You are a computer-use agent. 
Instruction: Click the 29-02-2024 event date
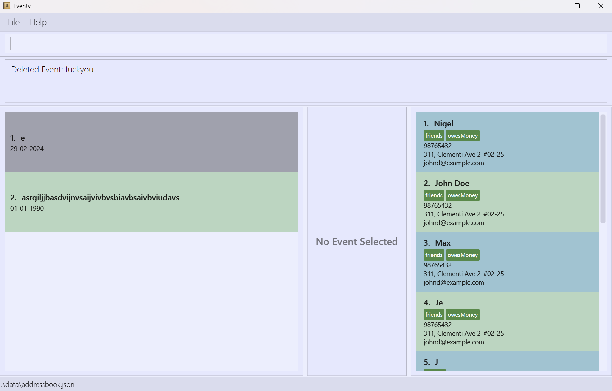27,149
